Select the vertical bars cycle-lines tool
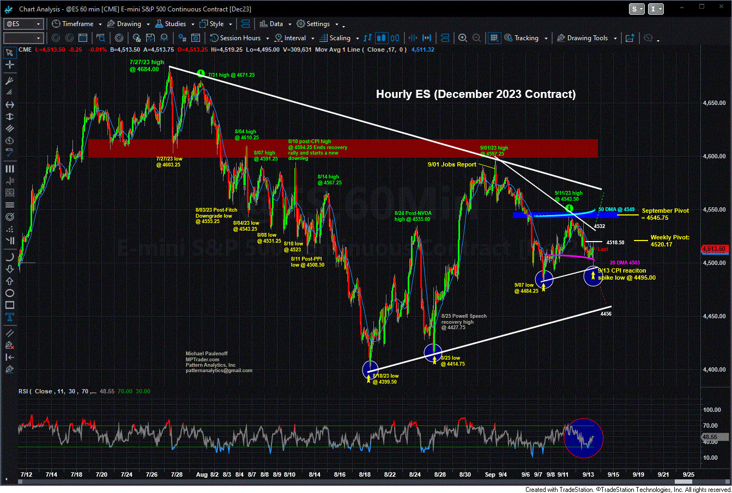The width and height of the screenshot is (732, 493). coord(10,168)
